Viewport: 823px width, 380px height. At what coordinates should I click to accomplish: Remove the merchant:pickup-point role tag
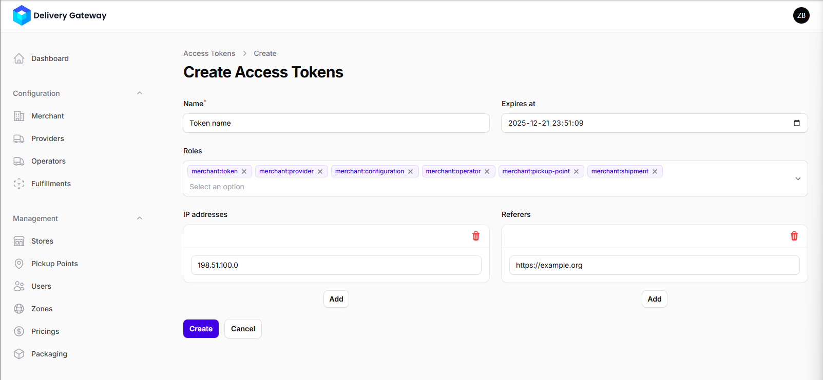pos(577,172)
